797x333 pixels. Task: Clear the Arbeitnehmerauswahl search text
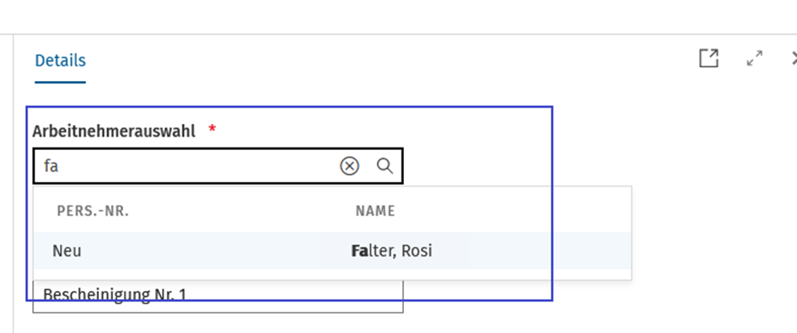[349, 166]
